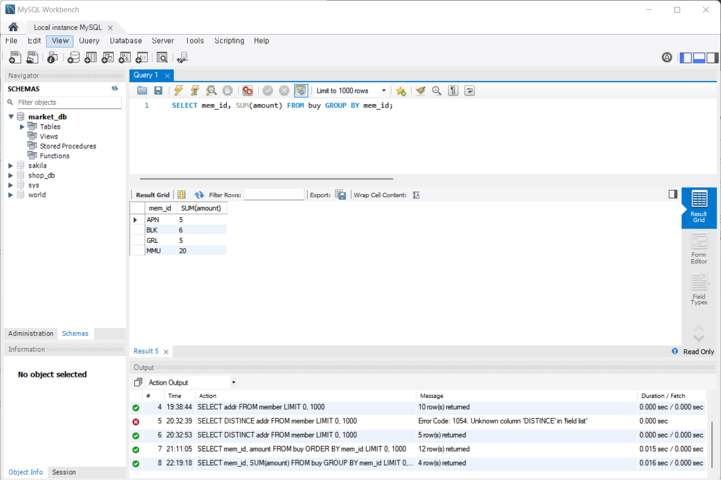Open the object inspector icon
Image resolution: width=721 pixels, height=480 pixels.
click(x=53, y=58)
